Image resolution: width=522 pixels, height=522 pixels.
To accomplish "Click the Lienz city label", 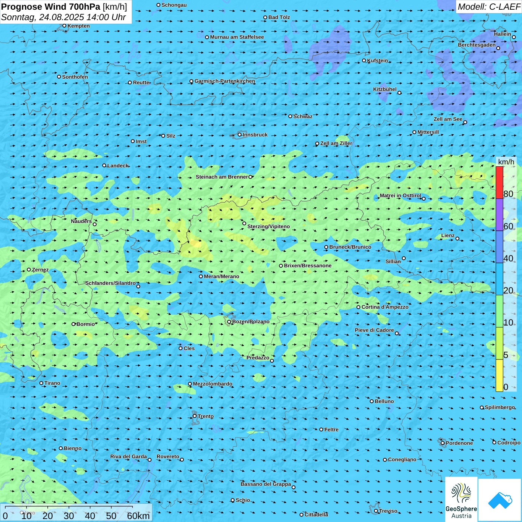I will tap(448, 235).
